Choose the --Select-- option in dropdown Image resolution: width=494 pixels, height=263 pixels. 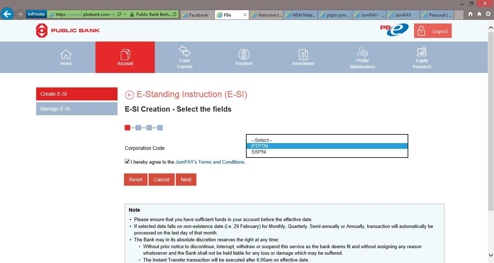(327, 140)
